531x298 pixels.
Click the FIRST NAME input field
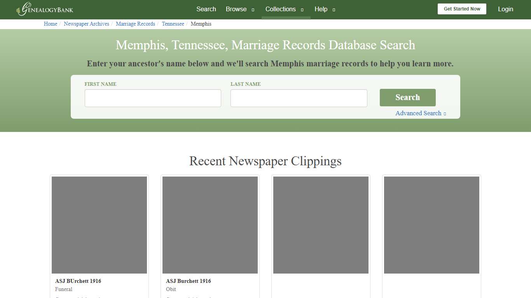tap(153, 98)
